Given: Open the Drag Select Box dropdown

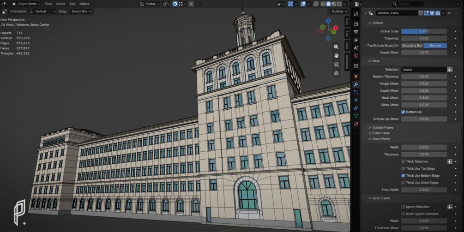Looking at the screenshot, I should (81, 11).
